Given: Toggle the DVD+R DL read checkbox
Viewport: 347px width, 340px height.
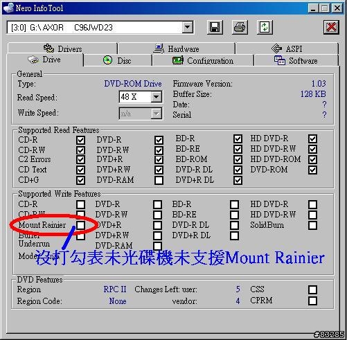Looking at the screenshot, I should tap(238, 180).
